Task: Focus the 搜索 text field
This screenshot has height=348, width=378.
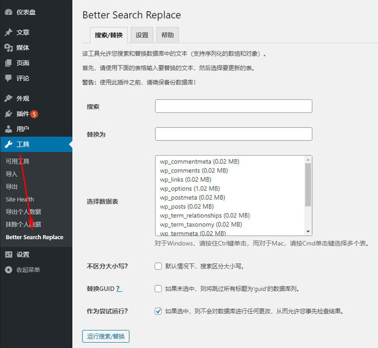Action: pos(234,106)
